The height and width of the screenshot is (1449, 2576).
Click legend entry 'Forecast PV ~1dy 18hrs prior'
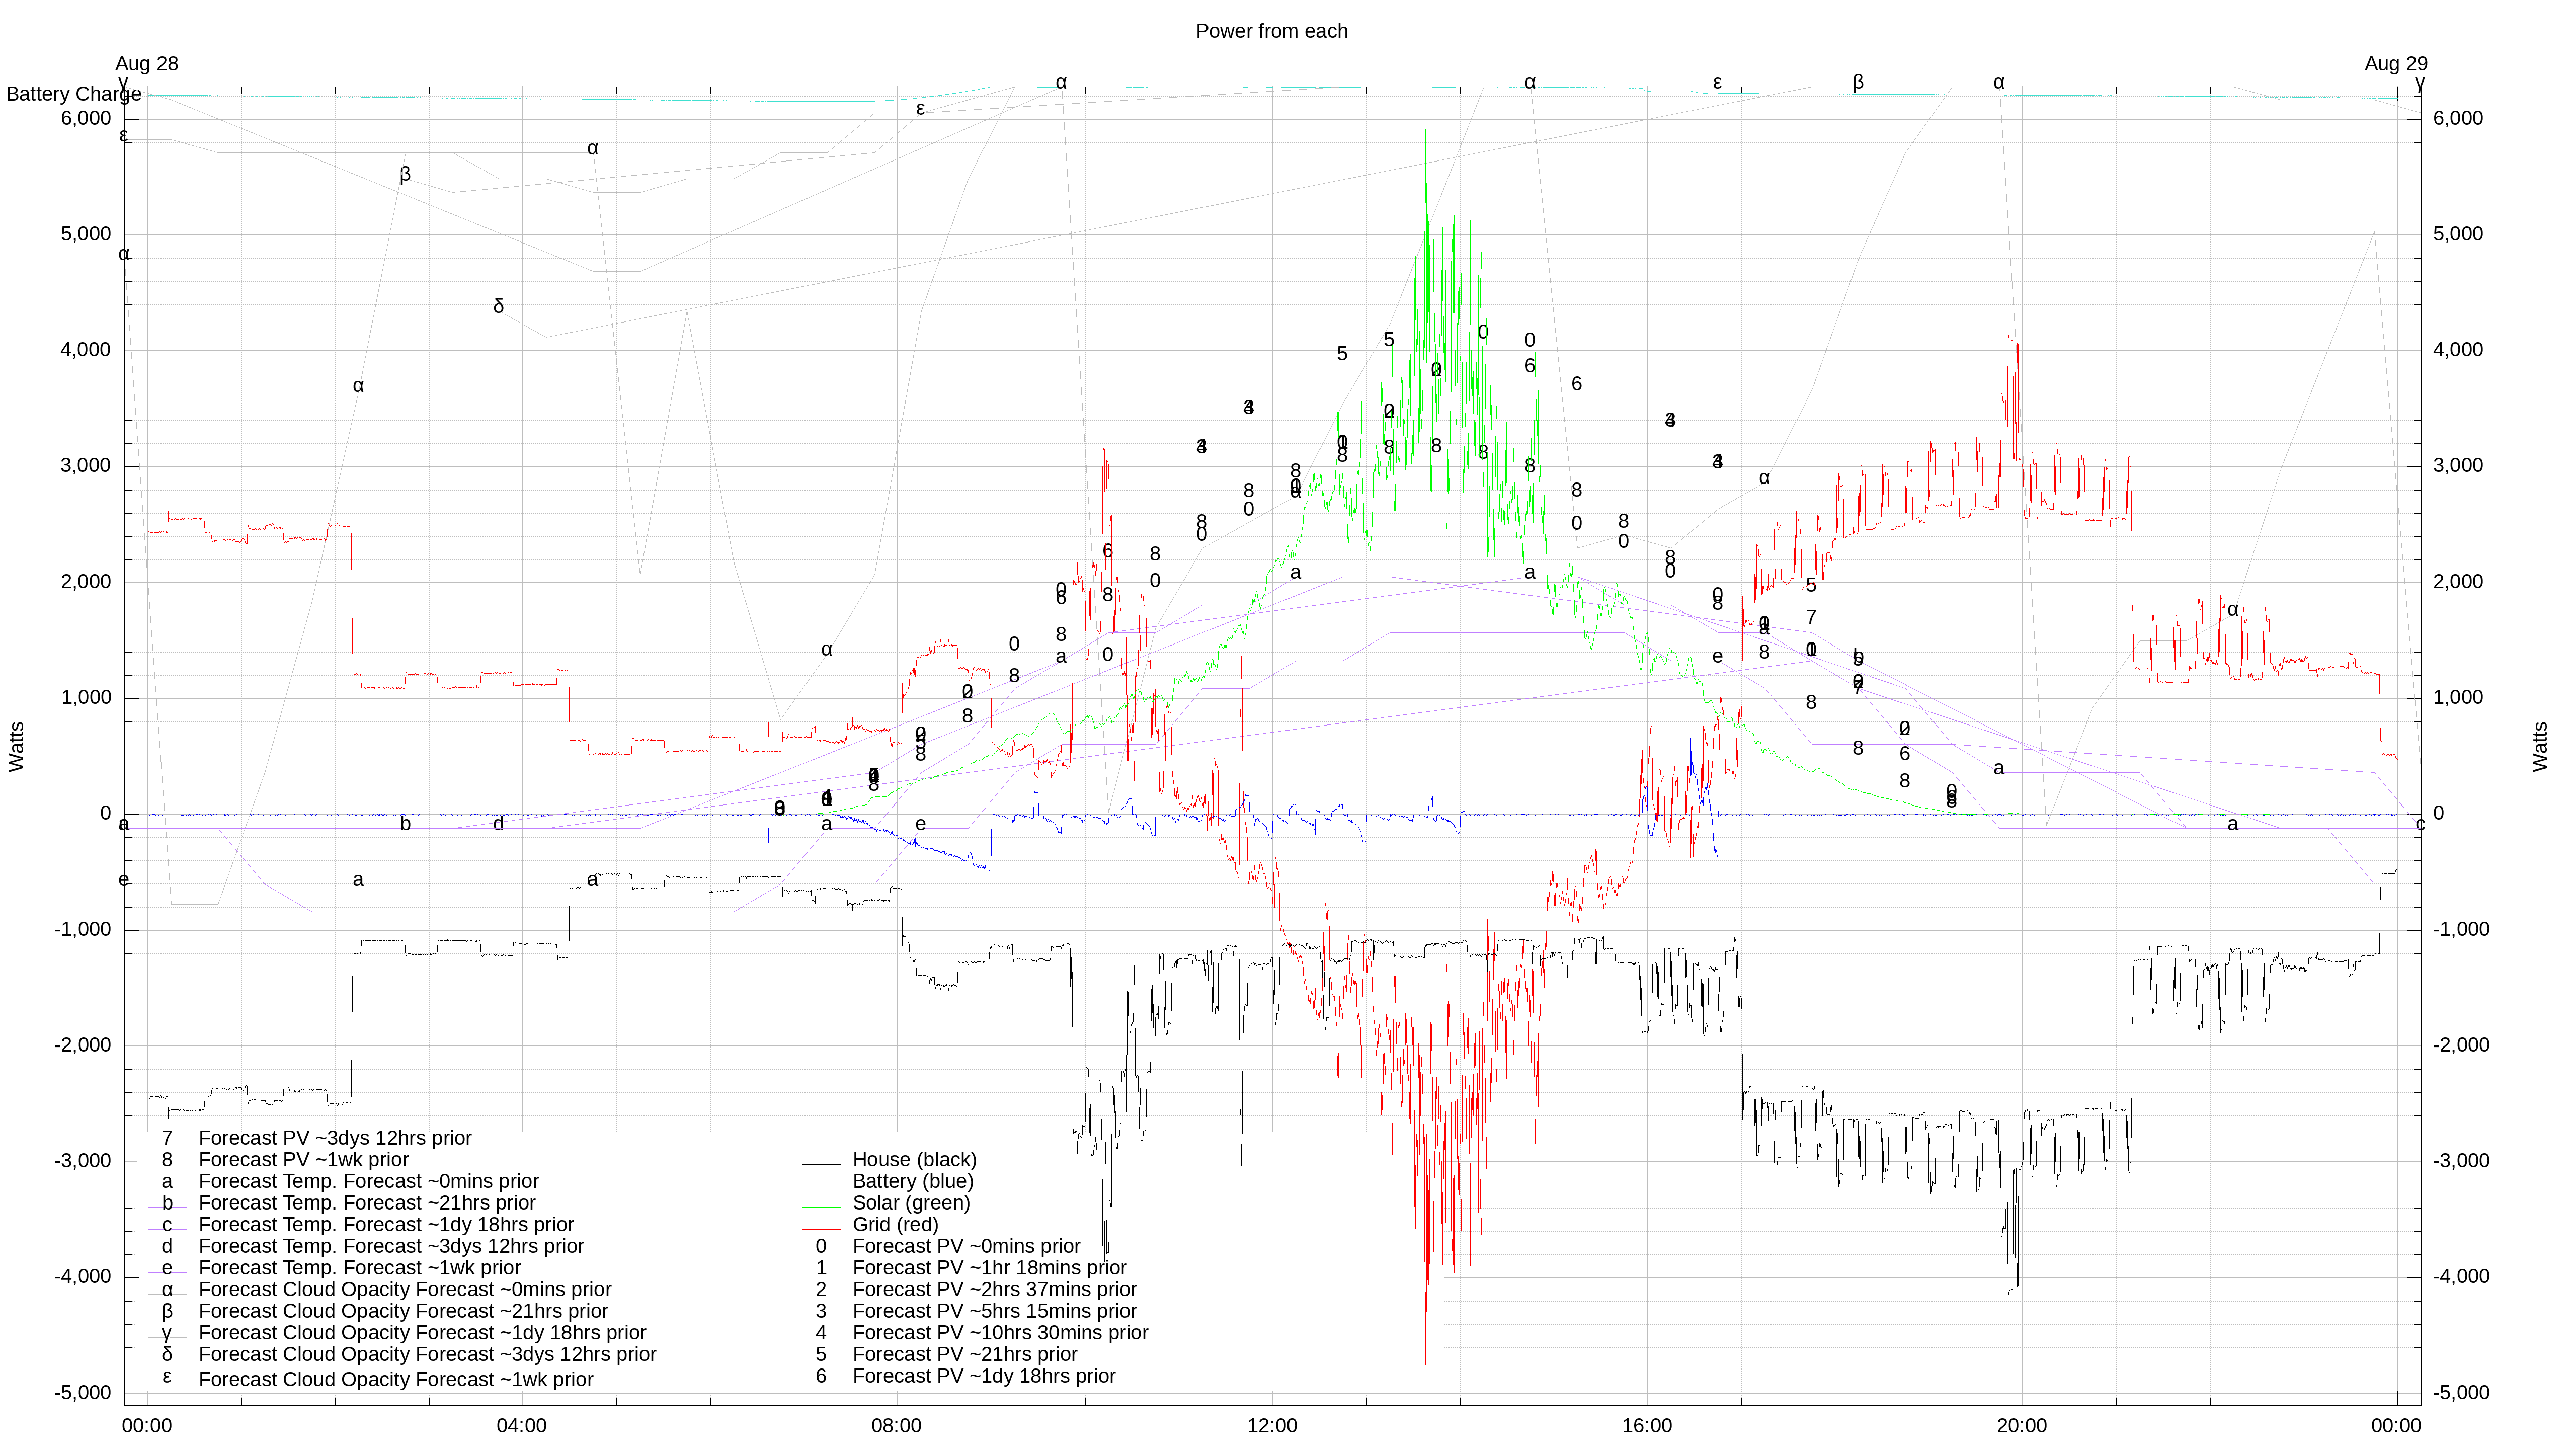[x=984, y=1376]
